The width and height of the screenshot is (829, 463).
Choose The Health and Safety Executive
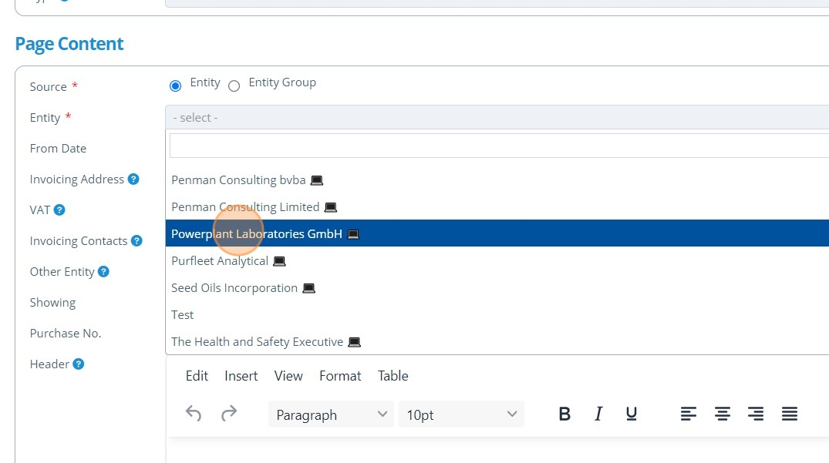tap(497, 341)
